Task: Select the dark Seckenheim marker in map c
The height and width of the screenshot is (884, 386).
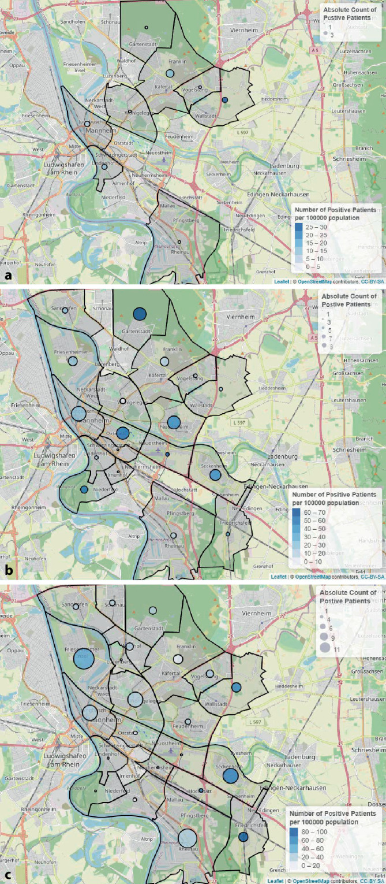Action: 231,776
